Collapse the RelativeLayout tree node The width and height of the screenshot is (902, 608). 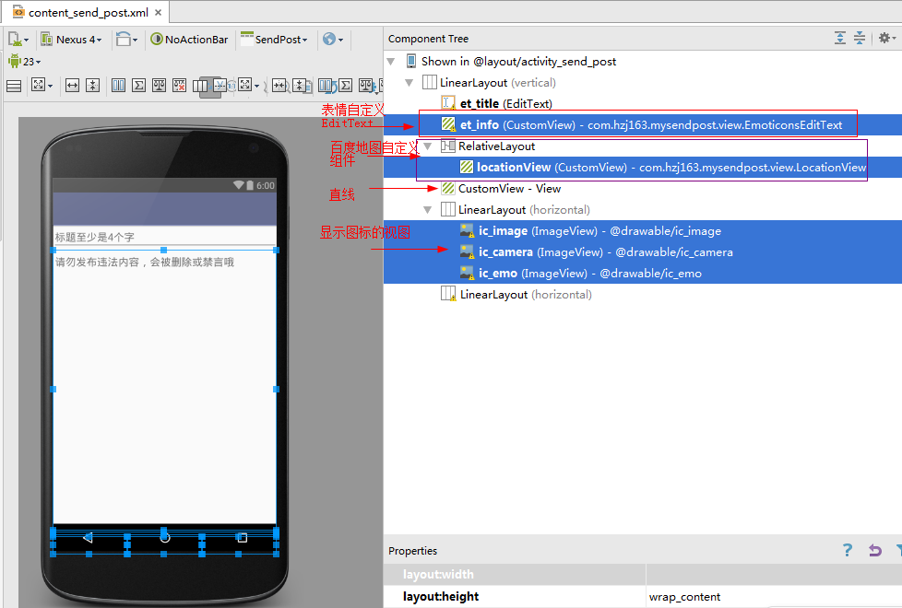click(x=427, y=146)
